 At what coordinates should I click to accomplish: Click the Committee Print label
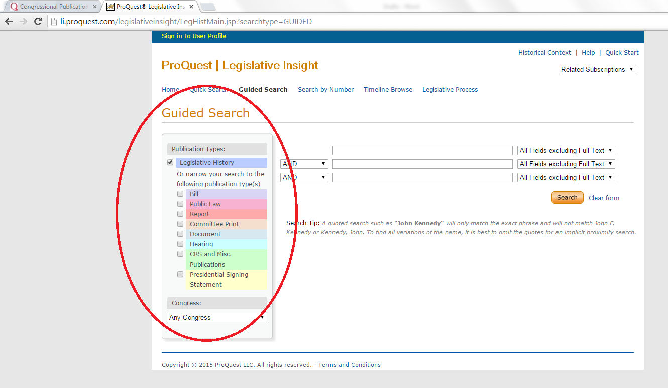214,224
